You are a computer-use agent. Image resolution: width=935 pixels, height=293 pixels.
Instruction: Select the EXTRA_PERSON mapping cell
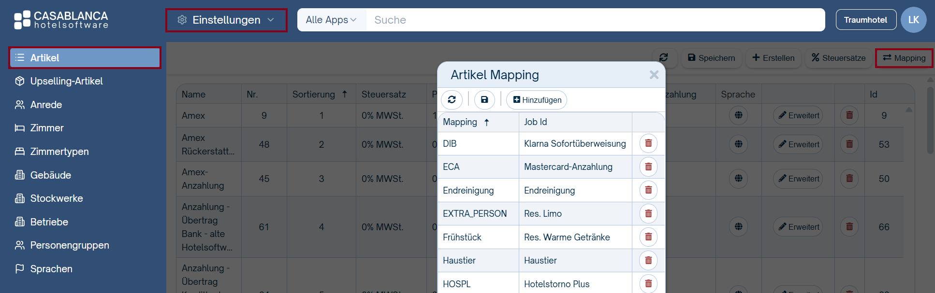478,214
